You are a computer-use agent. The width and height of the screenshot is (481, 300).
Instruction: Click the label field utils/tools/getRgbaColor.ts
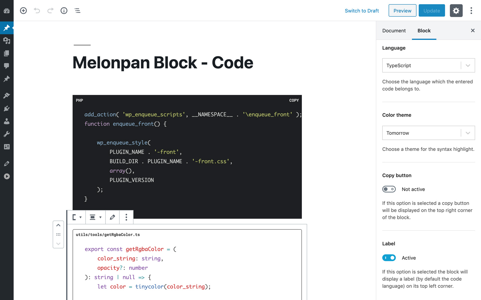pyautogui.click(x=108, y=235)
